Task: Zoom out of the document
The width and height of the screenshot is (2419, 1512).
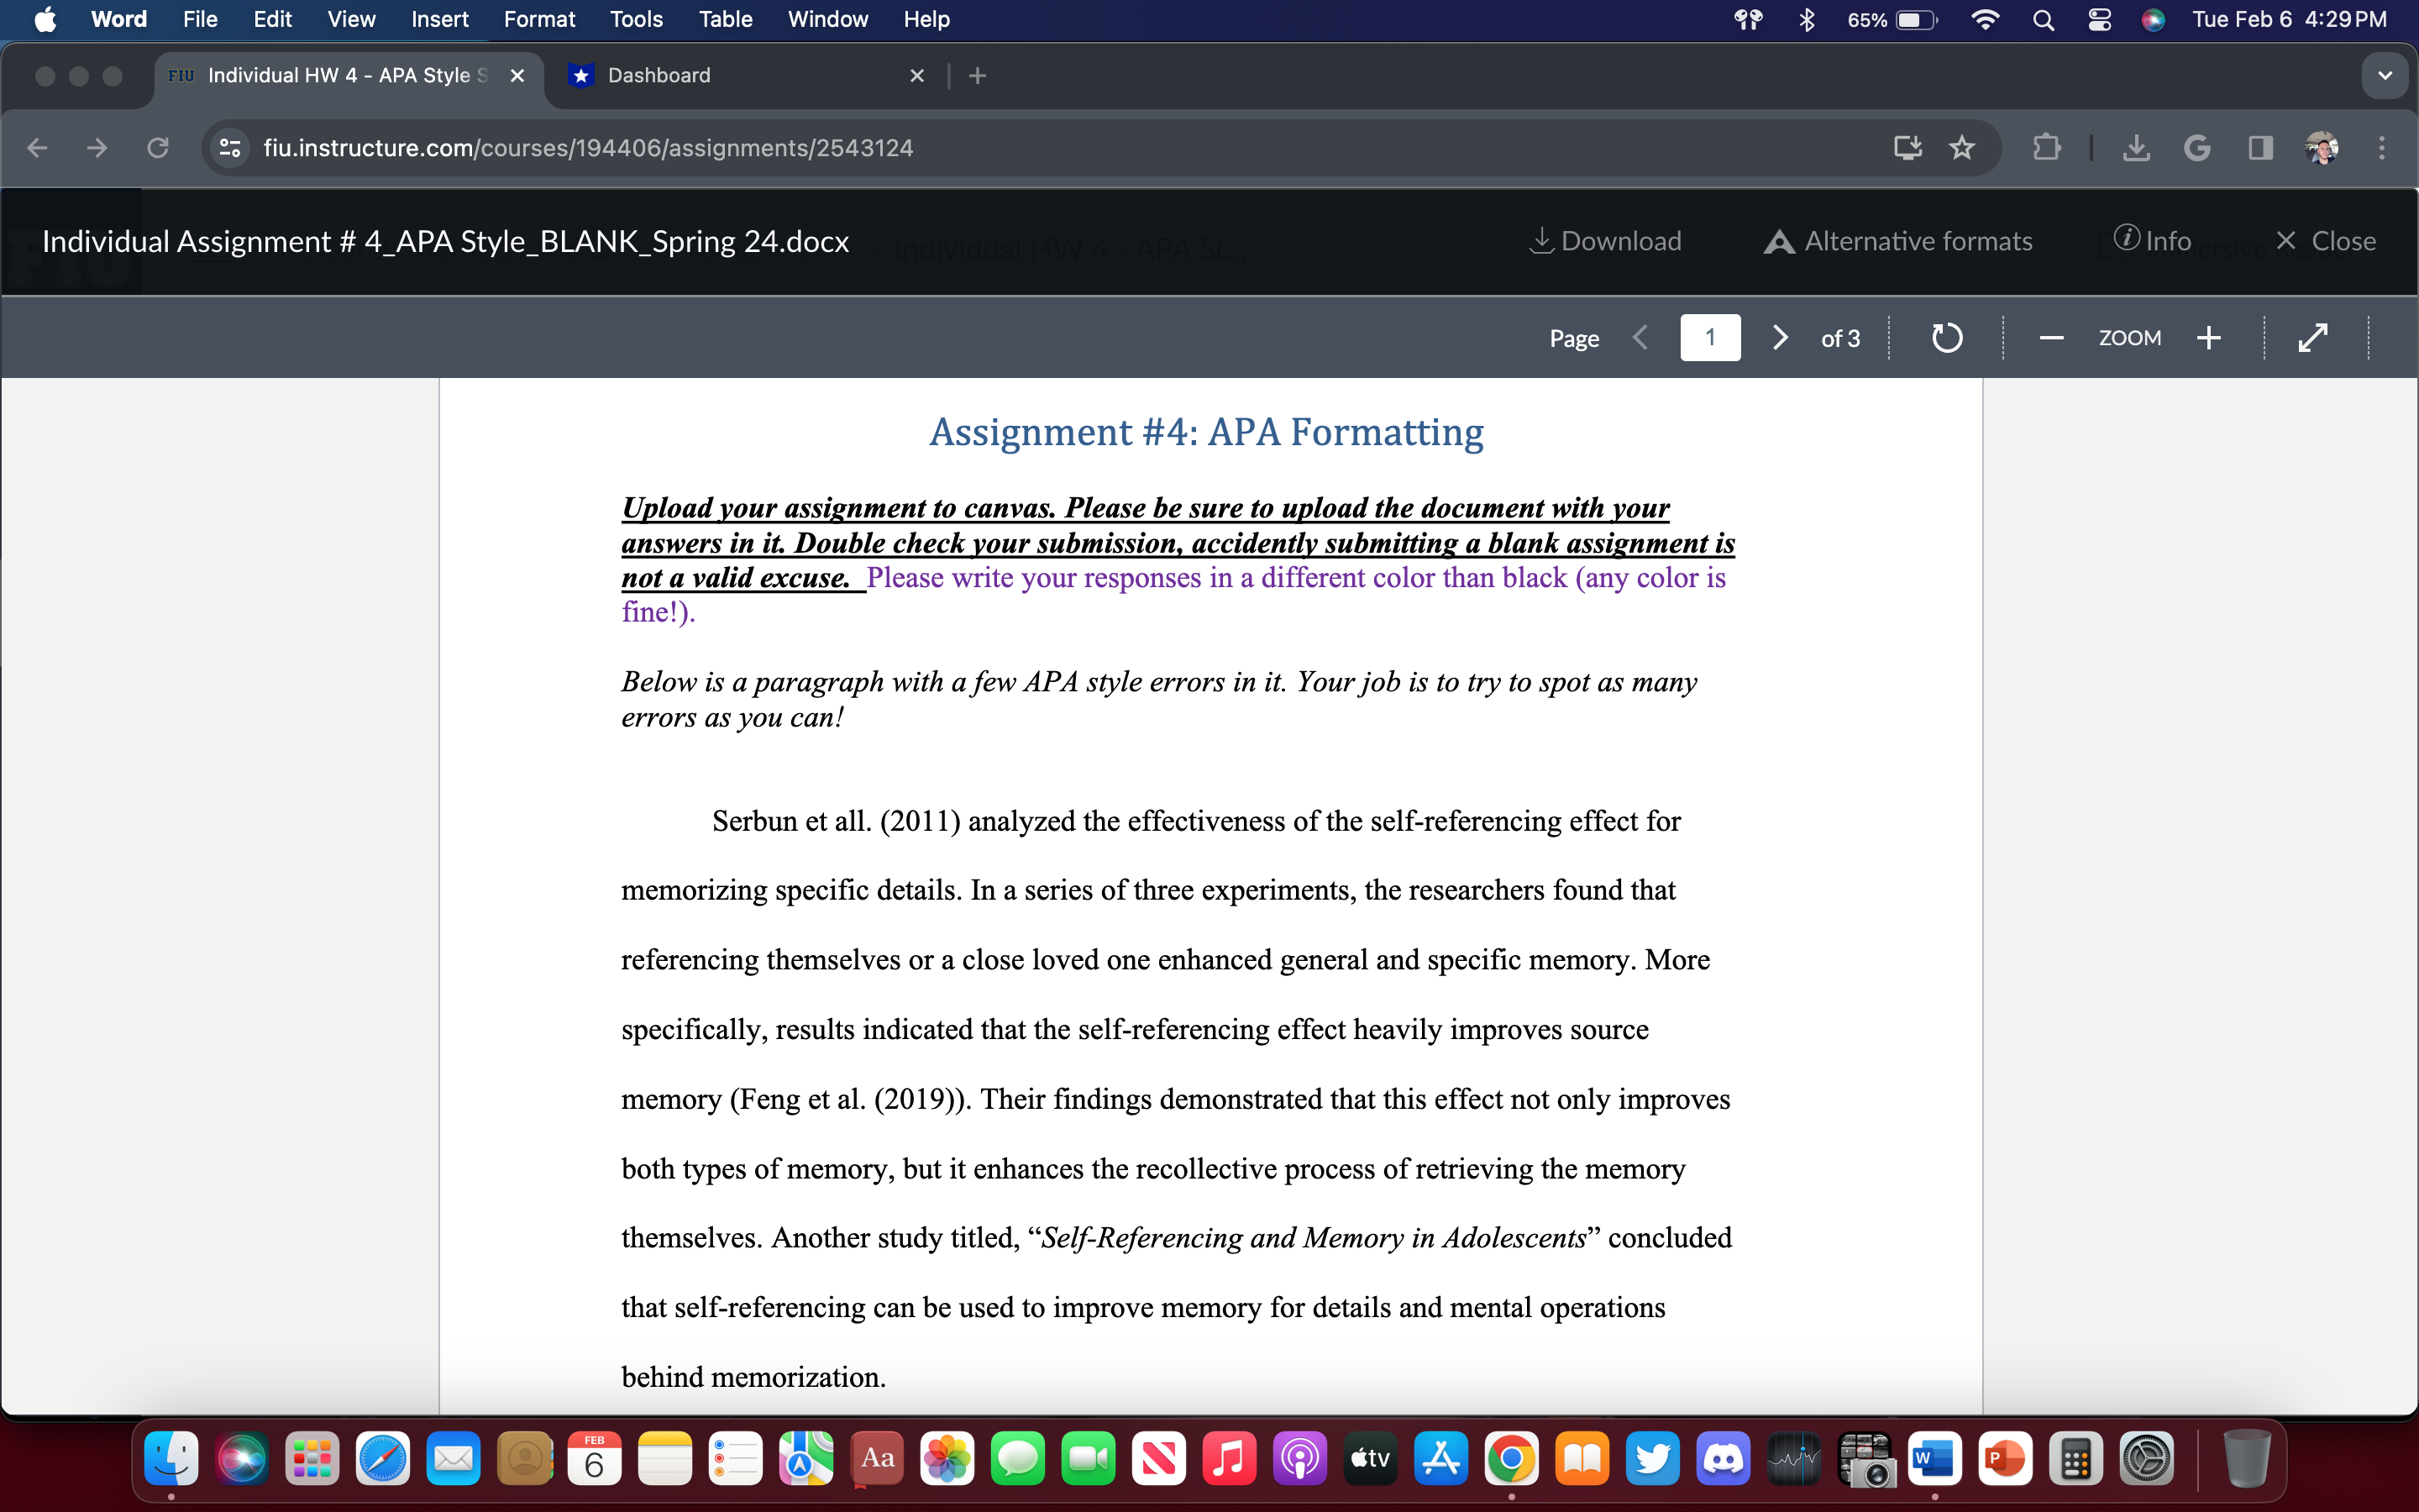Action: pyautogui.click(x=2050, y=337)
